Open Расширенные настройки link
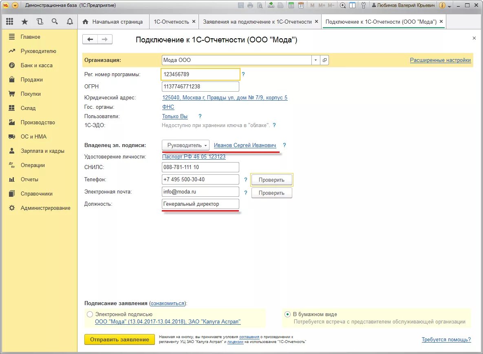This screenshot has height=354, width=483. [x=440, y=60]
